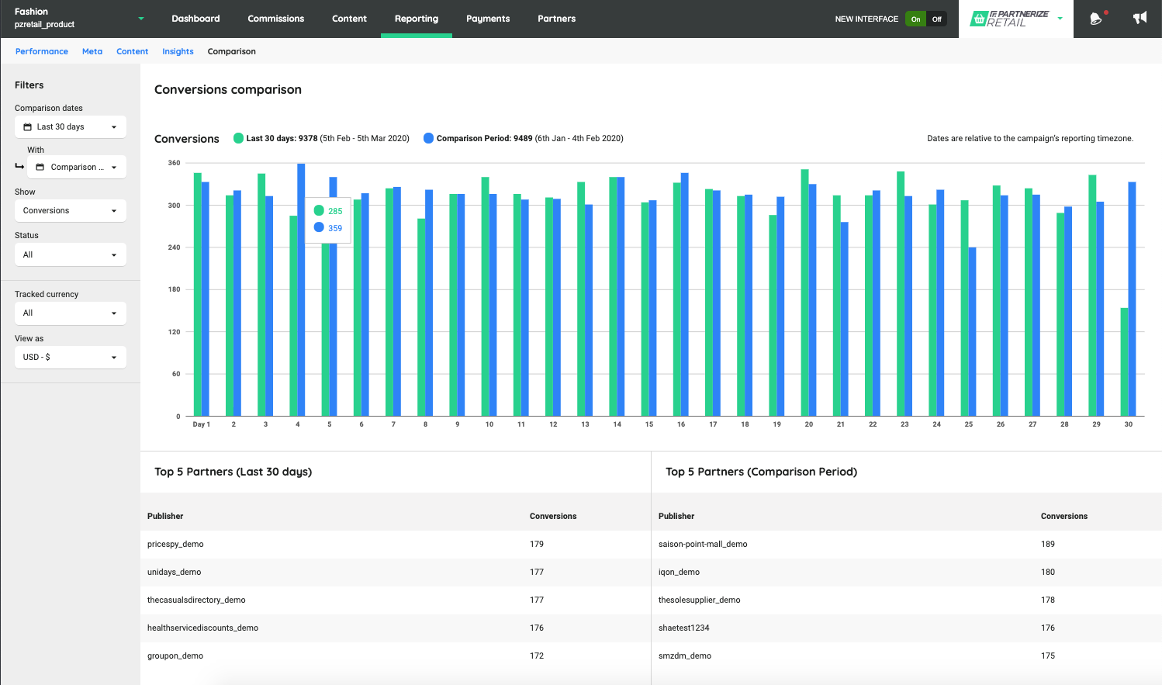Click the blue Comparison Period legend dot
Screen dimensions: 1162x685
[428, 138]
